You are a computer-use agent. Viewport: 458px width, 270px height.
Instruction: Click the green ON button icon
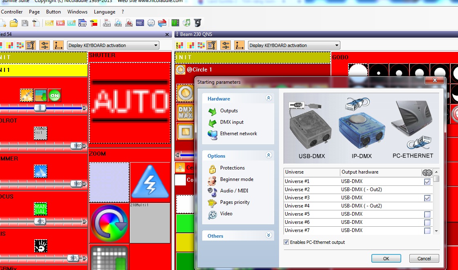tap(54, 95)
